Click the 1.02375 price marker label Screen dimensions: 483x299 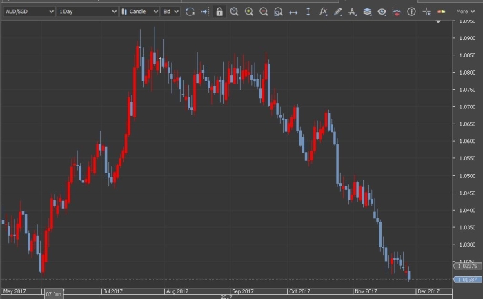(x=467, y=266)
